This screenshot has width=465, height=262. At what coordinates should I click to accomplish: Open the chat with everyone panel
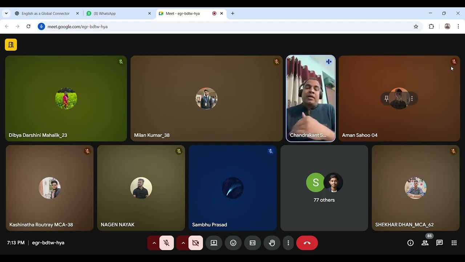coord(440,243)
